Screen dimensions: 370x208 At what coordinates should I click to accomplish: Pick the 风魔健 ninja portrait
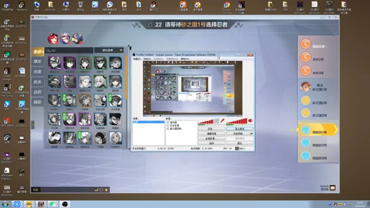pos(115,120)
